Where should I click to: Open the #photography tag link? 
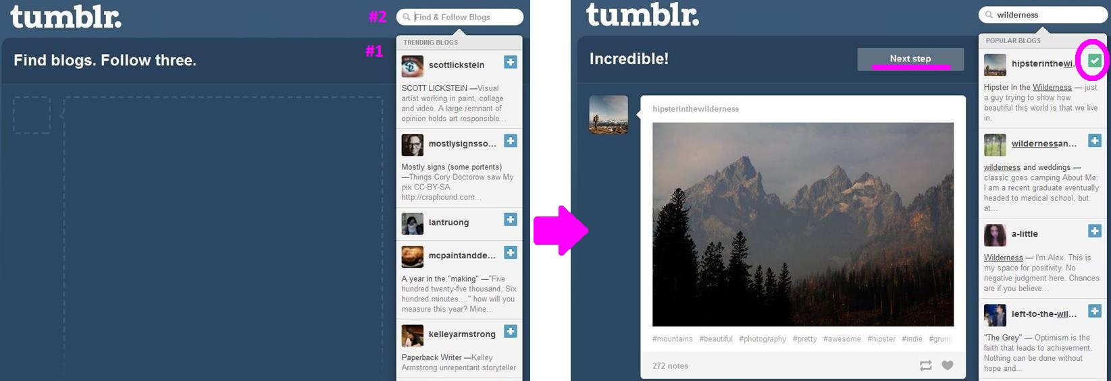click(763, 339)
